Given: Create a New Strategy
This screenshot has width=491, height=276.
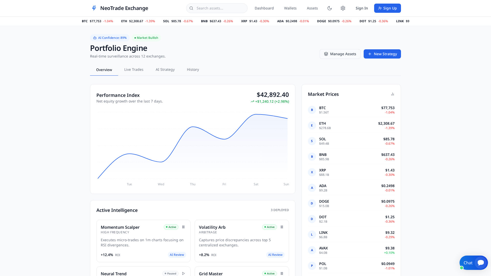Looking at the screenshot, I should click(382, 54).
